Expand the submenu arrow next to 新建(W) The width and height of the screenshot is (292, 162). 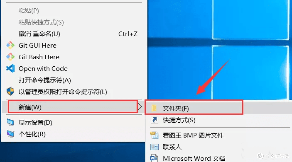(140, 107)
